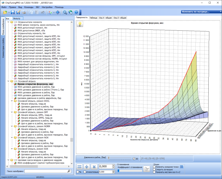Toggle the light bulb icon on the chart

[80, 24]
